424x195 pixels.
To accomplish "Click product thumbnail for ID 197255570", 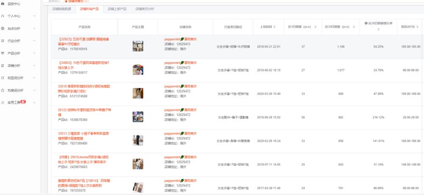I will pos(138,187).
